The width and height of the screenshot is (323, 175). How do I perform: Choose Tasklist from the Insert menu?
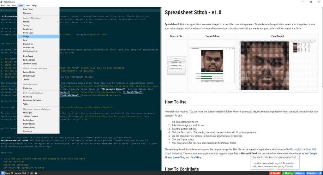point(26,80)
